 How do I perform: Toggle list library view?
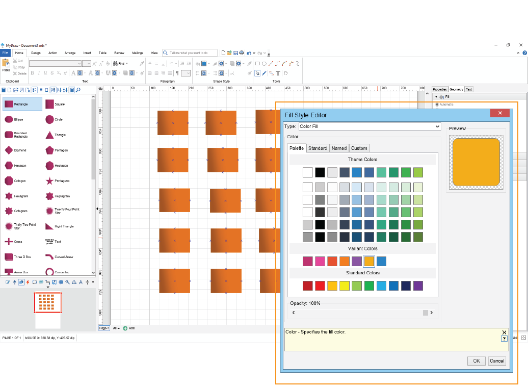pos(41,90)
